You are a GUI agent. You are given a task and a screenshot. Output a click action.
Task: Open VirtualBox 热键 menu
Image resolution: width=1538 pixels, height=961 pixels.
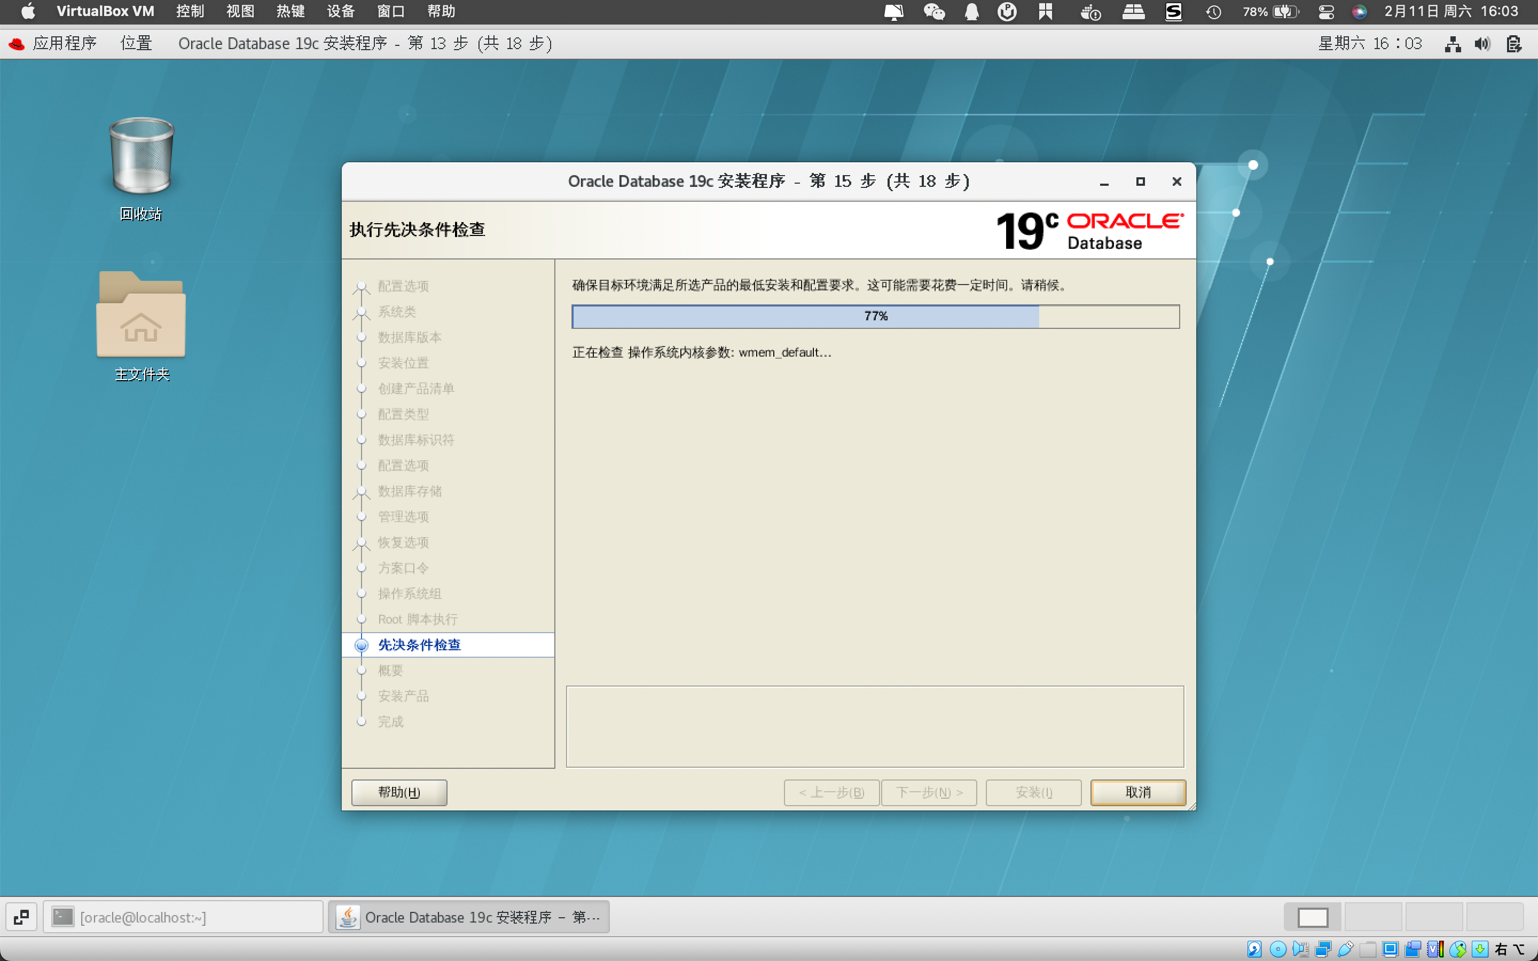tap(291, 11)
